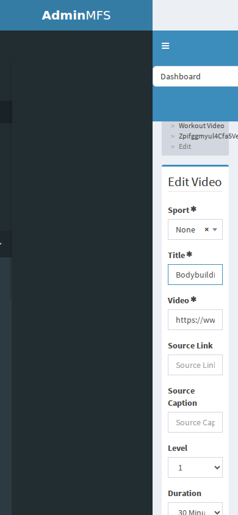The width and height of the screenshot is (238, 515).
Task: Open the Workout Video breadcrumb link
Action: 201,126
